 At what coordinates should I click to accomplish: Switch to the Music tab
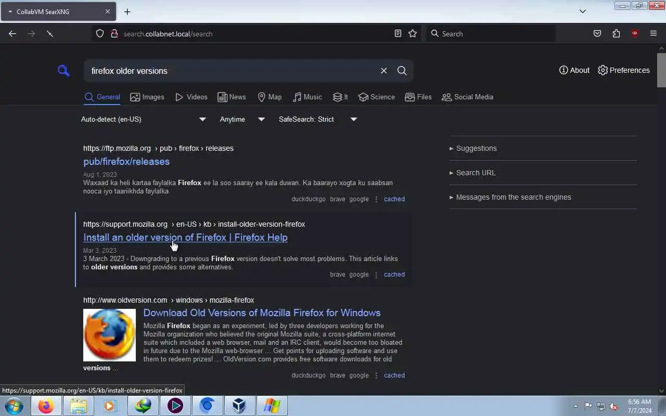[x=307, y=97]
